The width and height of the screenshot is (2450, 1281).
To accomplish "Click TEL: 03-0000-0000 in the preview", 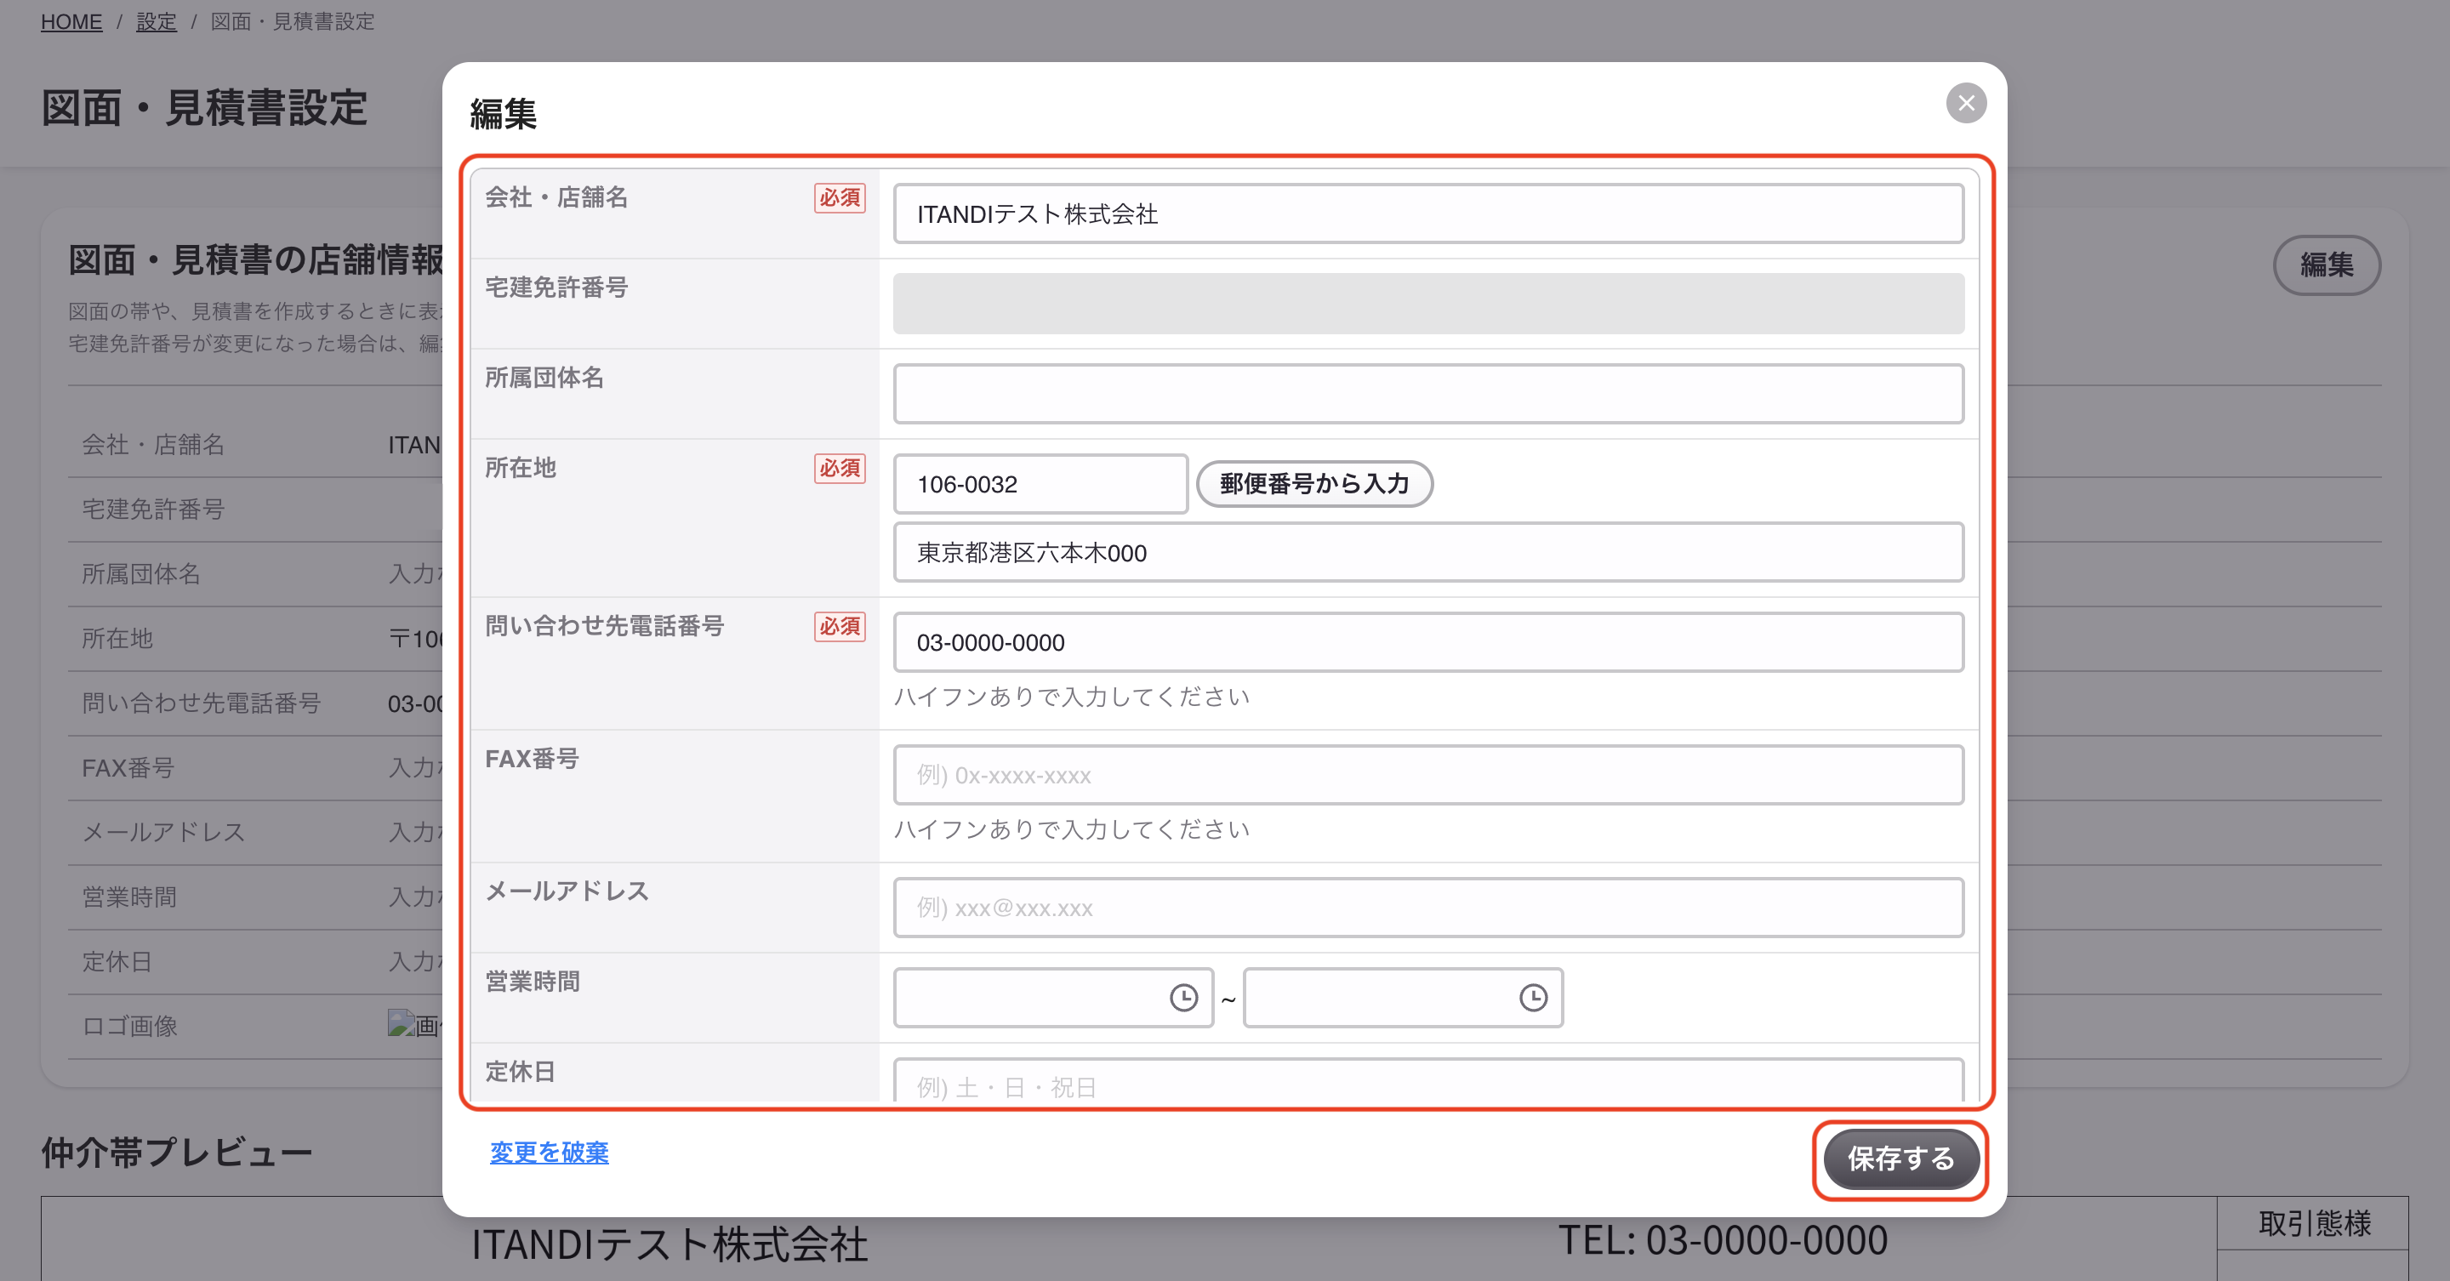I will pos(1723,1240).
